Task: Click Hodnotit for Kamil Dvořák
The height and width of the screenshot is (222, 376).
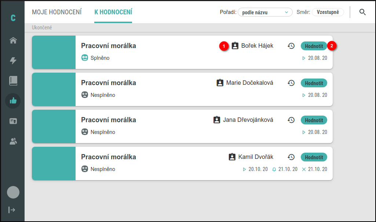Action: point(314,157)
